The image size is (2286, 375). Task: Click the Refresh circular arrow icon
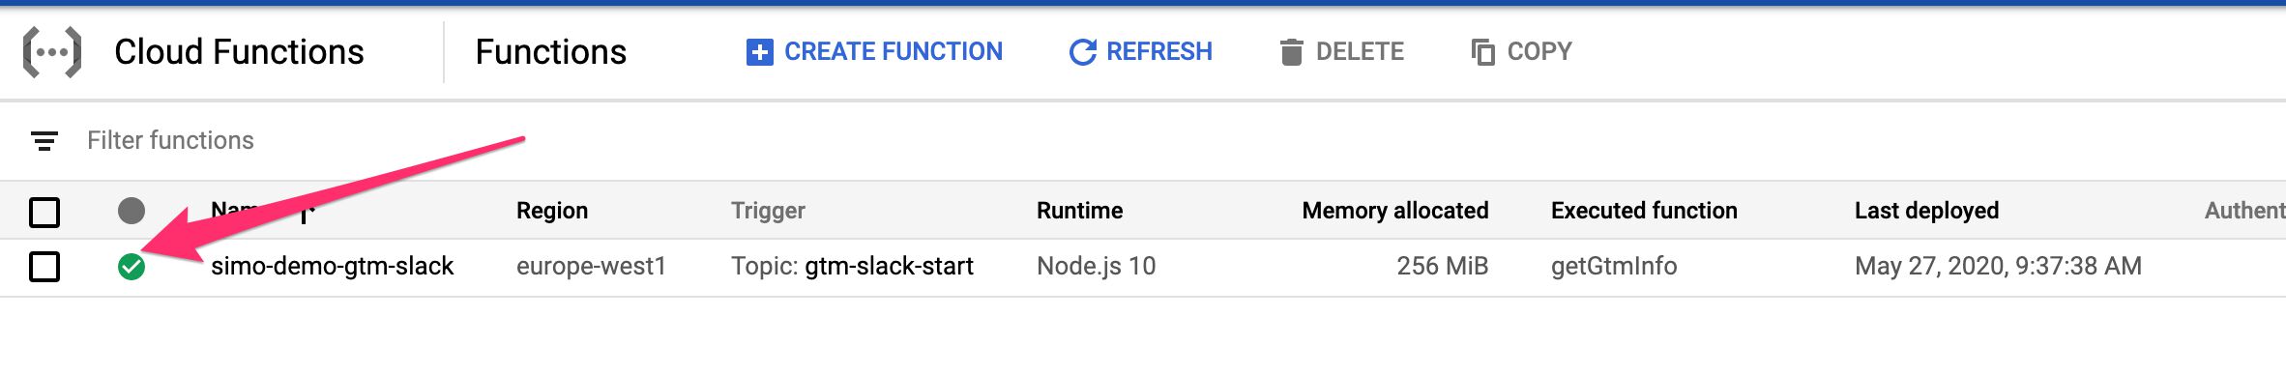pyautogui.click(x=1082, y=52)
